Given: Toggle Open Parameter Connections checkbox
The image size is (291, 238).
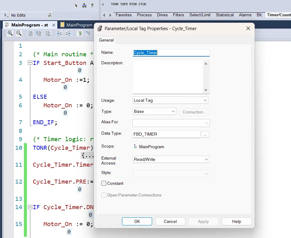Looking at the screenshot, I should tap(104, 195).
